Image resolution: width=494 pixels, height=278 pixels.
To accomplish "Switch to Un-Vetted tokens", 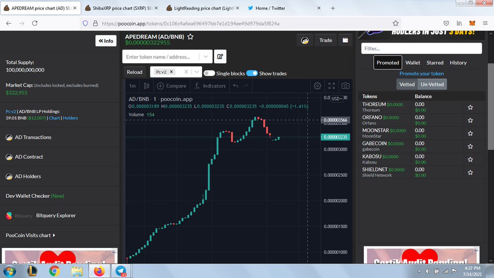I will [x=432, y=84].
